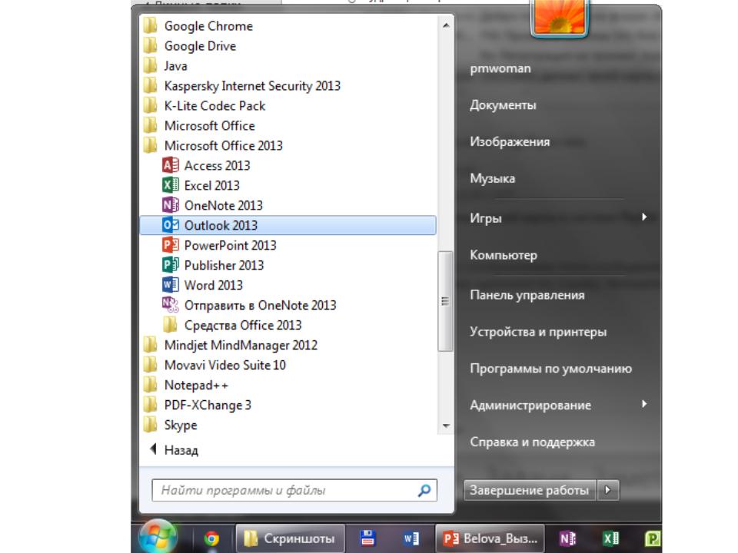Click the user account flower picture
The width and height of the screenshot is (738, 553).
(x=560, y=18)
